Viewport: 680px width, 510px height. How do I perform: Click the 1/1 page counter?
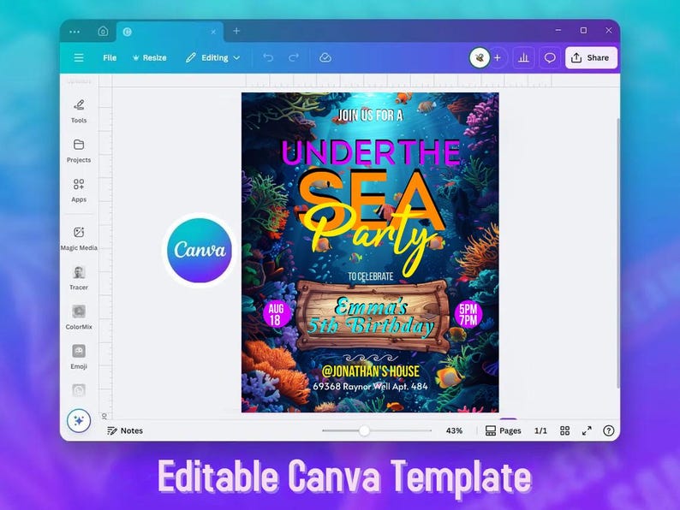tap(540, 430)
